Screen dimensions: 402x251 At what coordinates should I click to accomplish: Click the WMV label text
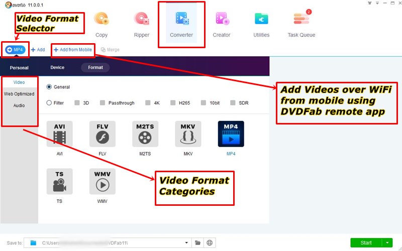click(103, 201)
